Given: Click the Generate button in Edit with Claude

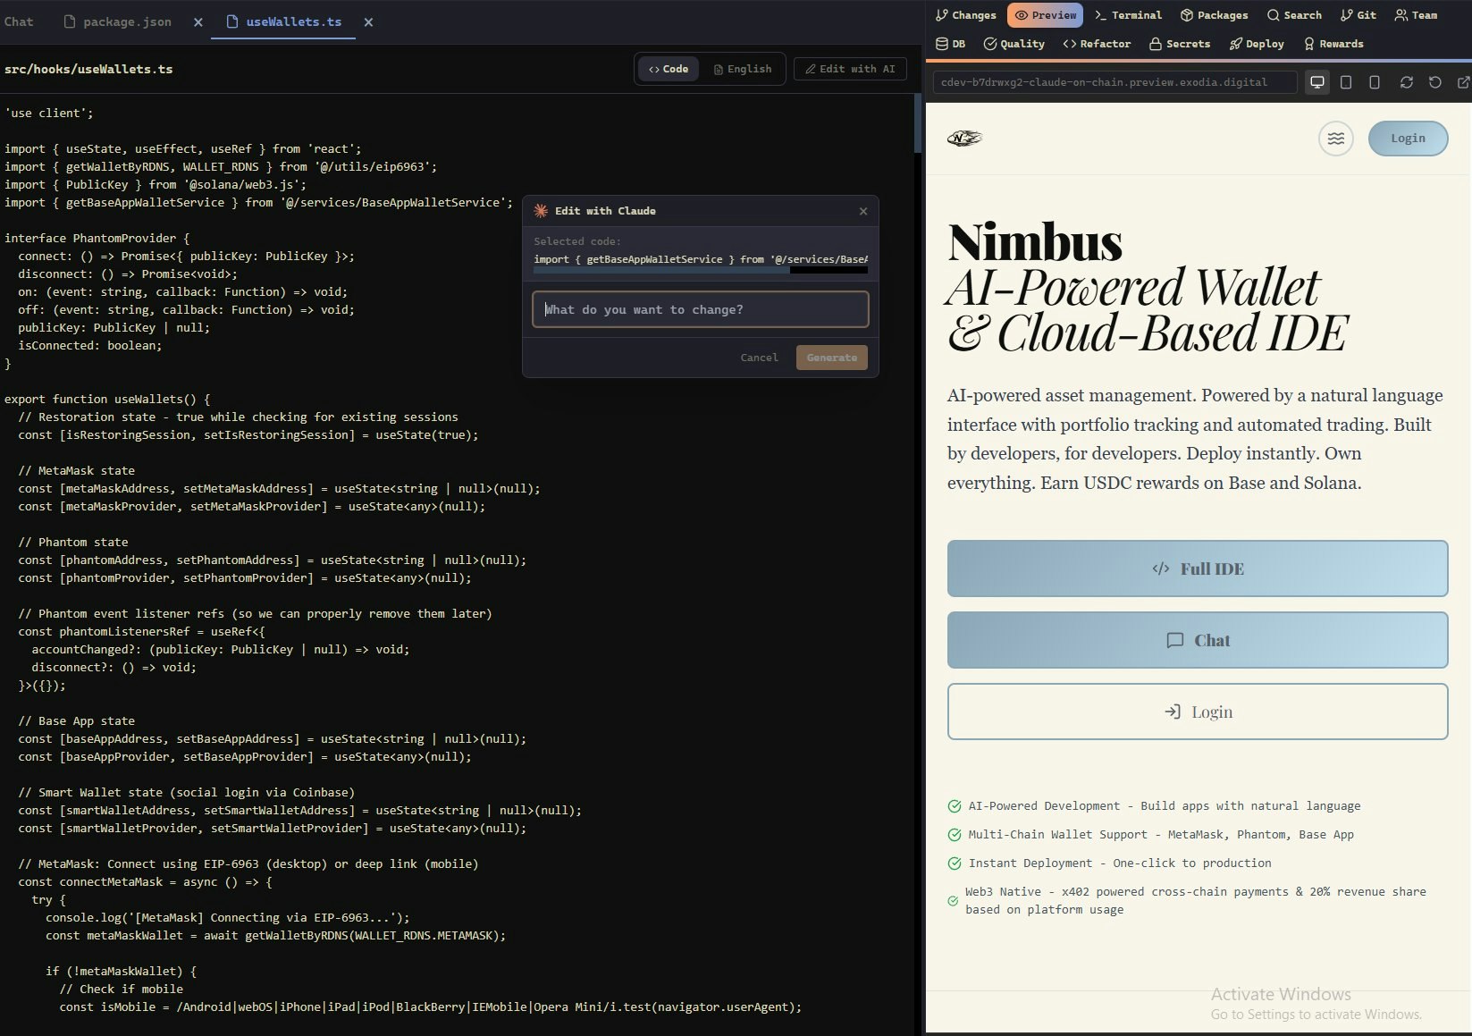Looking at the screenshot, I should [831, 357].
